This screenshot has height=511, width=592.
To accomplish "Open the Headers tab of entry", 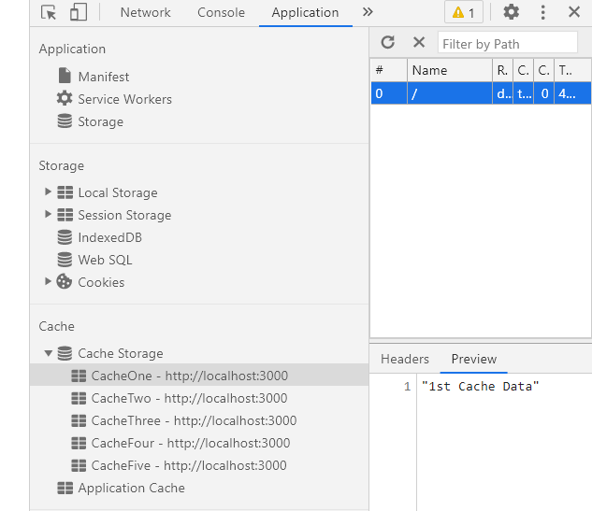I will tap(405, 359).
